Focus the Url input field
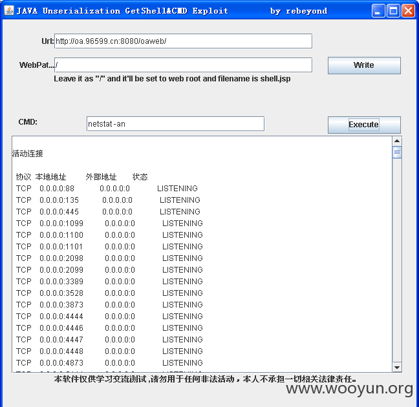 (184, 41)
